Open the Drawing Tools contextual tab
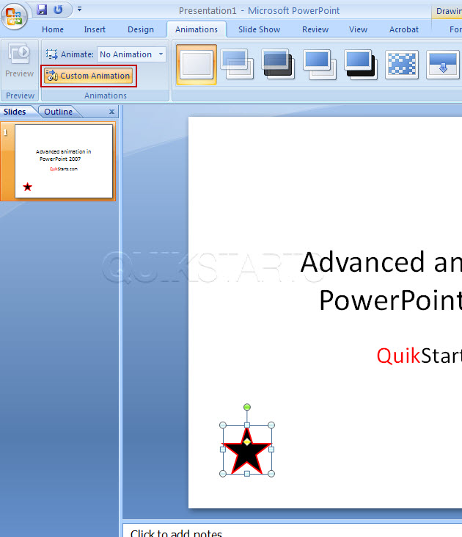Image resolution: width=462 pixels, height=537 pixels. 448,11
